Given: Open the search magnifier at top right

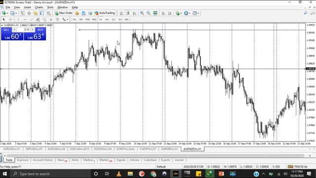Looking at the screenshot, I should pos(306,13).
